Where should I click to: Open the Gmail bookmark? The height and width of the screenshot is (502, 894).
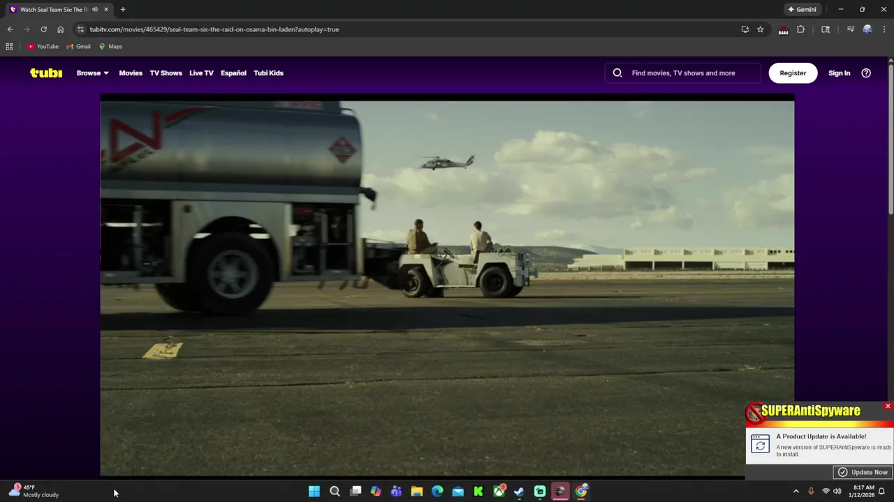[79, 46]
